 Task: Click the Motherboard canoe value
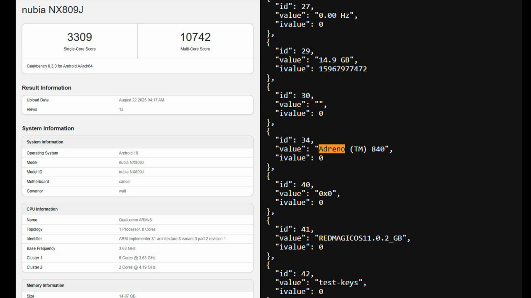point(124,182)
